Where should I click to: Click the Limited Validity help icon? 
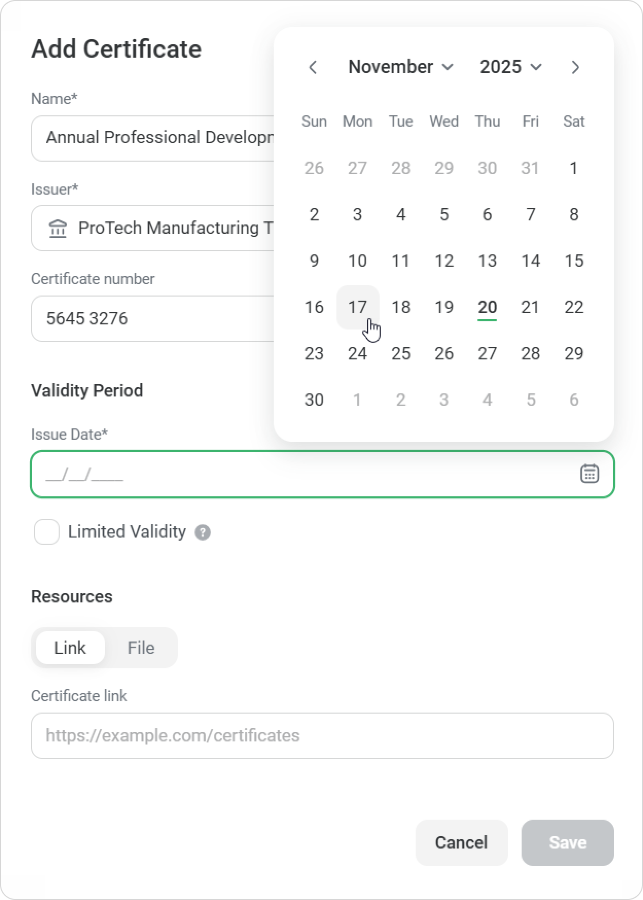pos(203,532)
